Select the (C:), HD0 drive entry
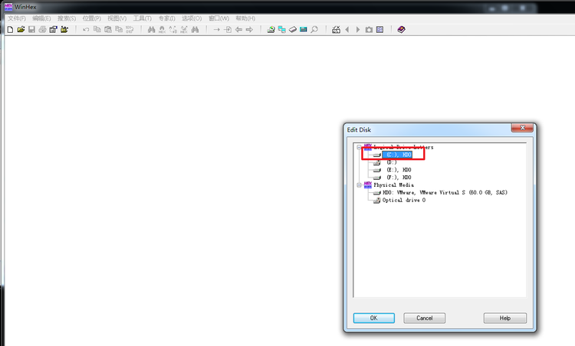575x346 pixels. click(397, 155)
